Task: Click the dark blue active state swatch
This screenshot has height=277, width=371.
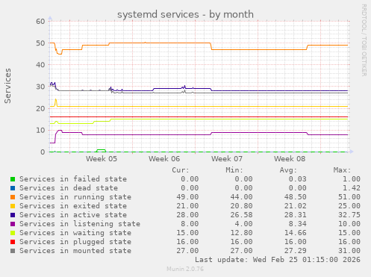Action: point(13,215)
